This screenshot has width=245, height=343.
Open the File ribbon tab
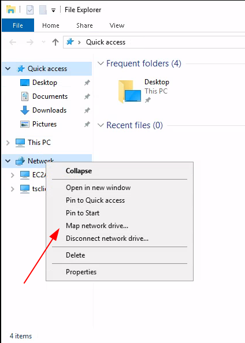coord(18,25)
